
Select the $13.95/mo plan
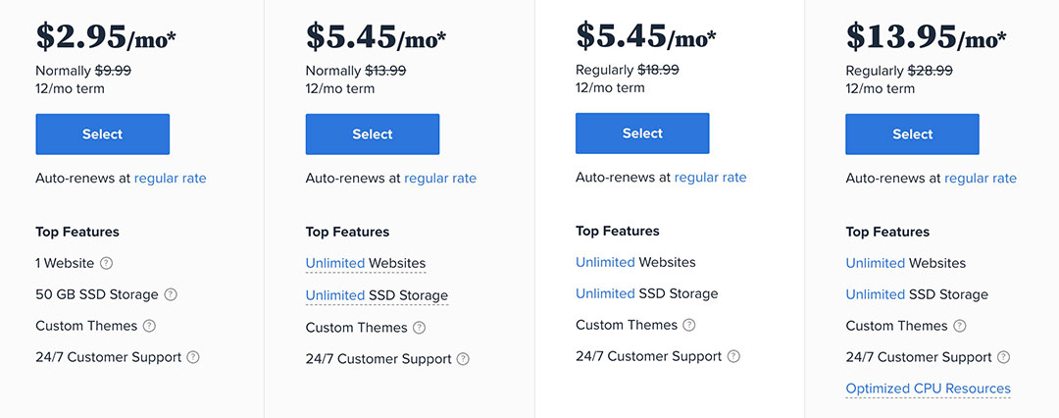[x=912, y=134]
